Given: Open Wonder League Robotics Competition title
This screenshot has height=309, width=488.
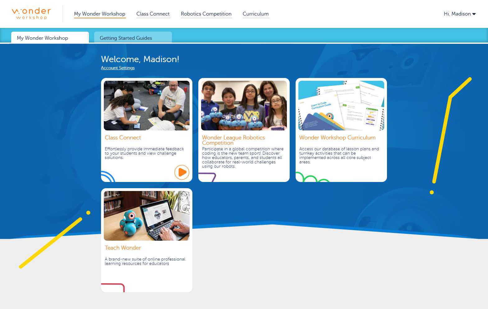Looking at the screenshot, I should point(233,140).
